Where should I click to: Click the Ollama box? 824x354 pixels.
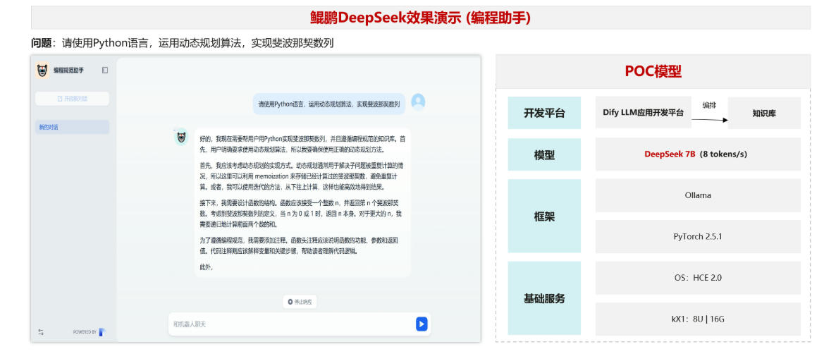click(698, 195)
